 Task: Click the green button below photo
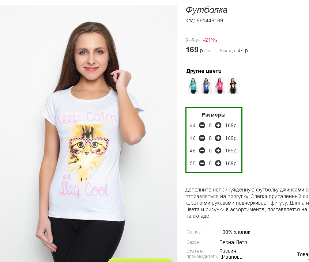(140, 260)
